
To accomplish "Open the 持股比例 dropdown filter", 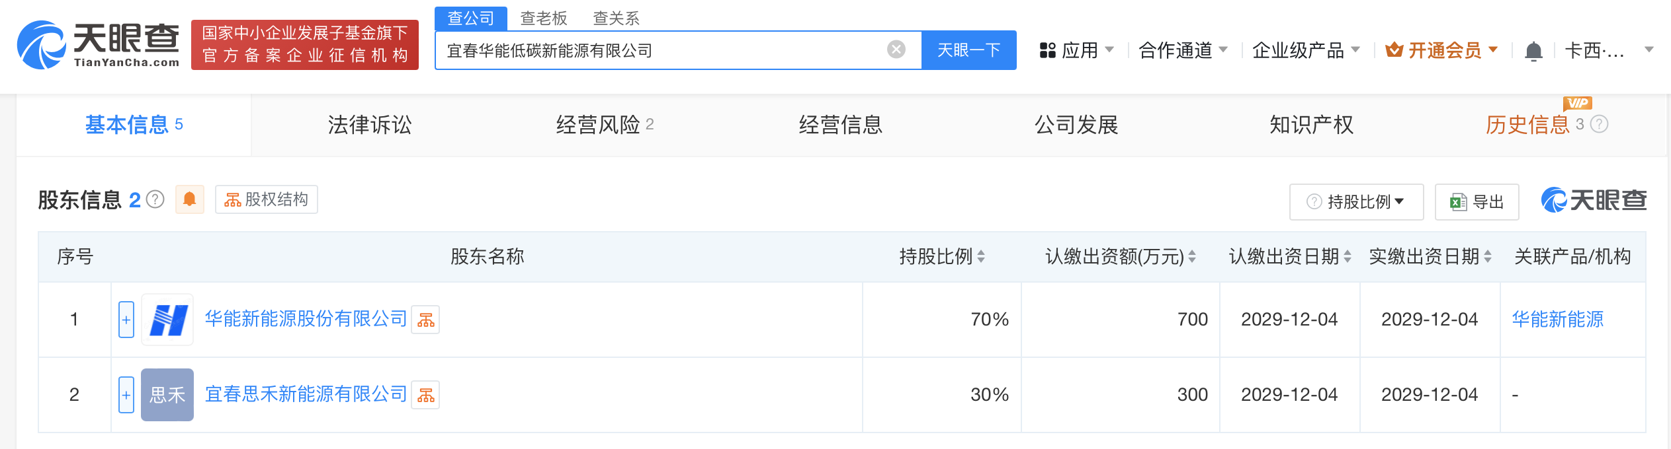I will [1356, 202].
